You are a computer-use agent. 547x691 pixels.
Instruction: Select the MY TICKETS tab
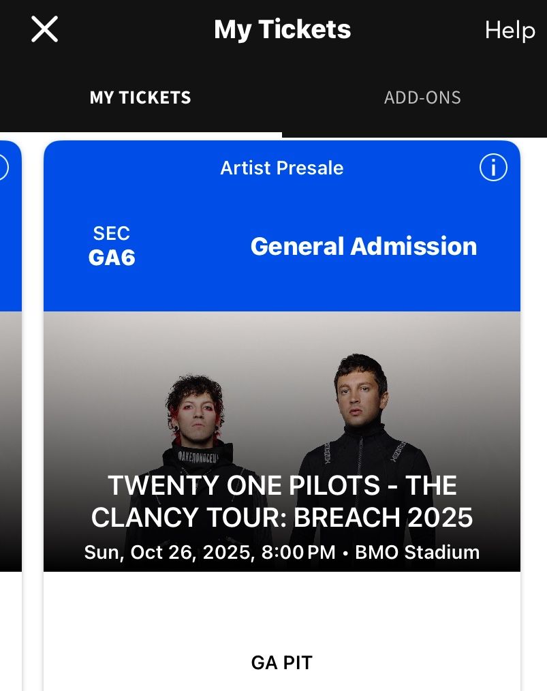pos(140,97)
